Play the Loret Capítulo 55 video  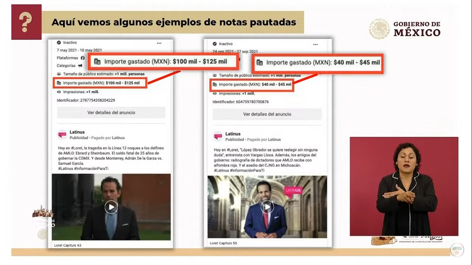[x=267, y=207]
